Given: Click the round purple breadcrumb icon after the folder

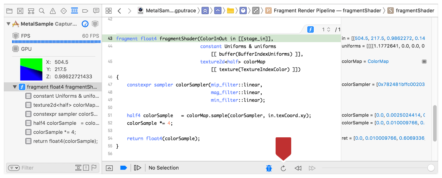Looking at the screenshot, I should pyautogui.click(x=243, y=11).
